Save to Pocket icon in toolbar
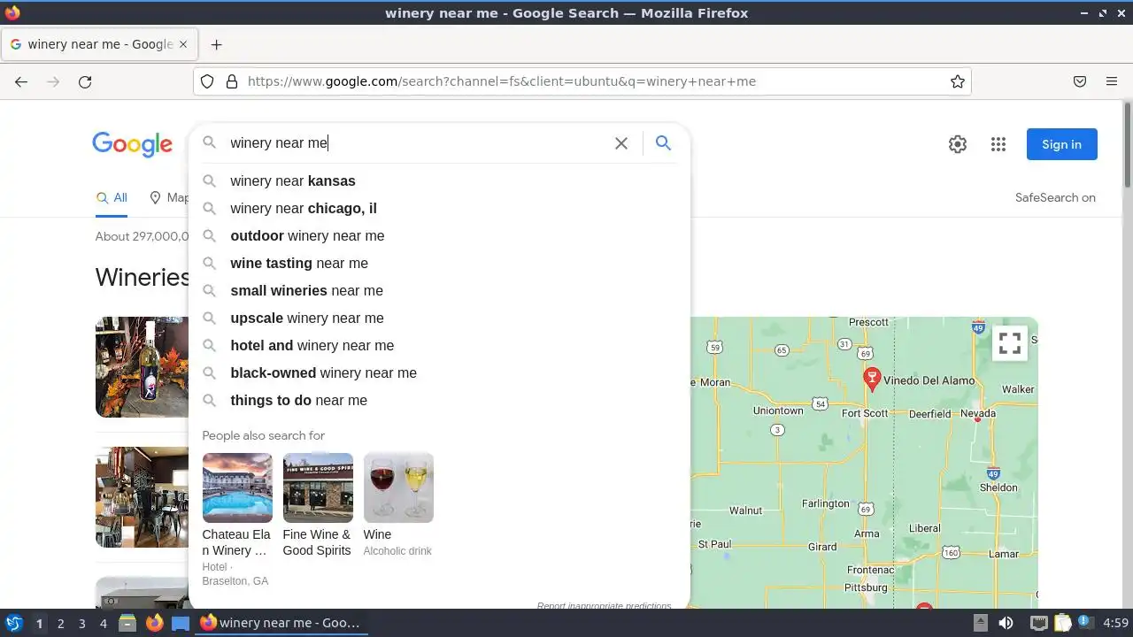The width and height of the screenshot is (1133, 637). [1080, 81]
